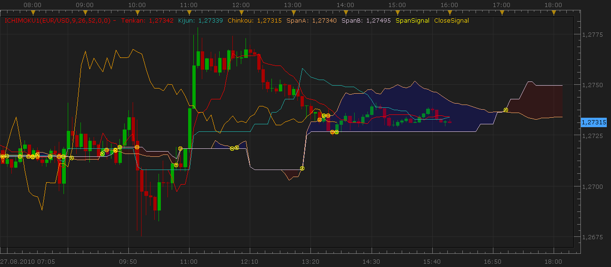
Task: Click the yellow signal circle on the brown future cloud
Action: pyautogui.click(x=506, y=110)
